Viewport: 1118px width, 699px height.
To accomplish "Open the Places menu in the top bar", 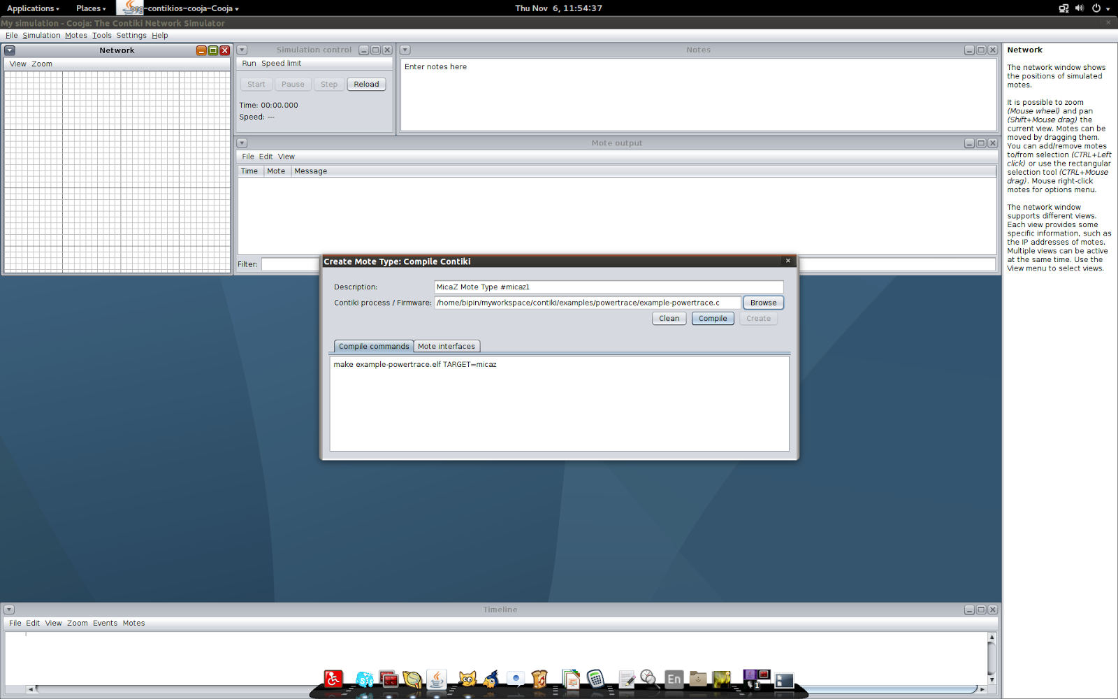I will point(91,8).
